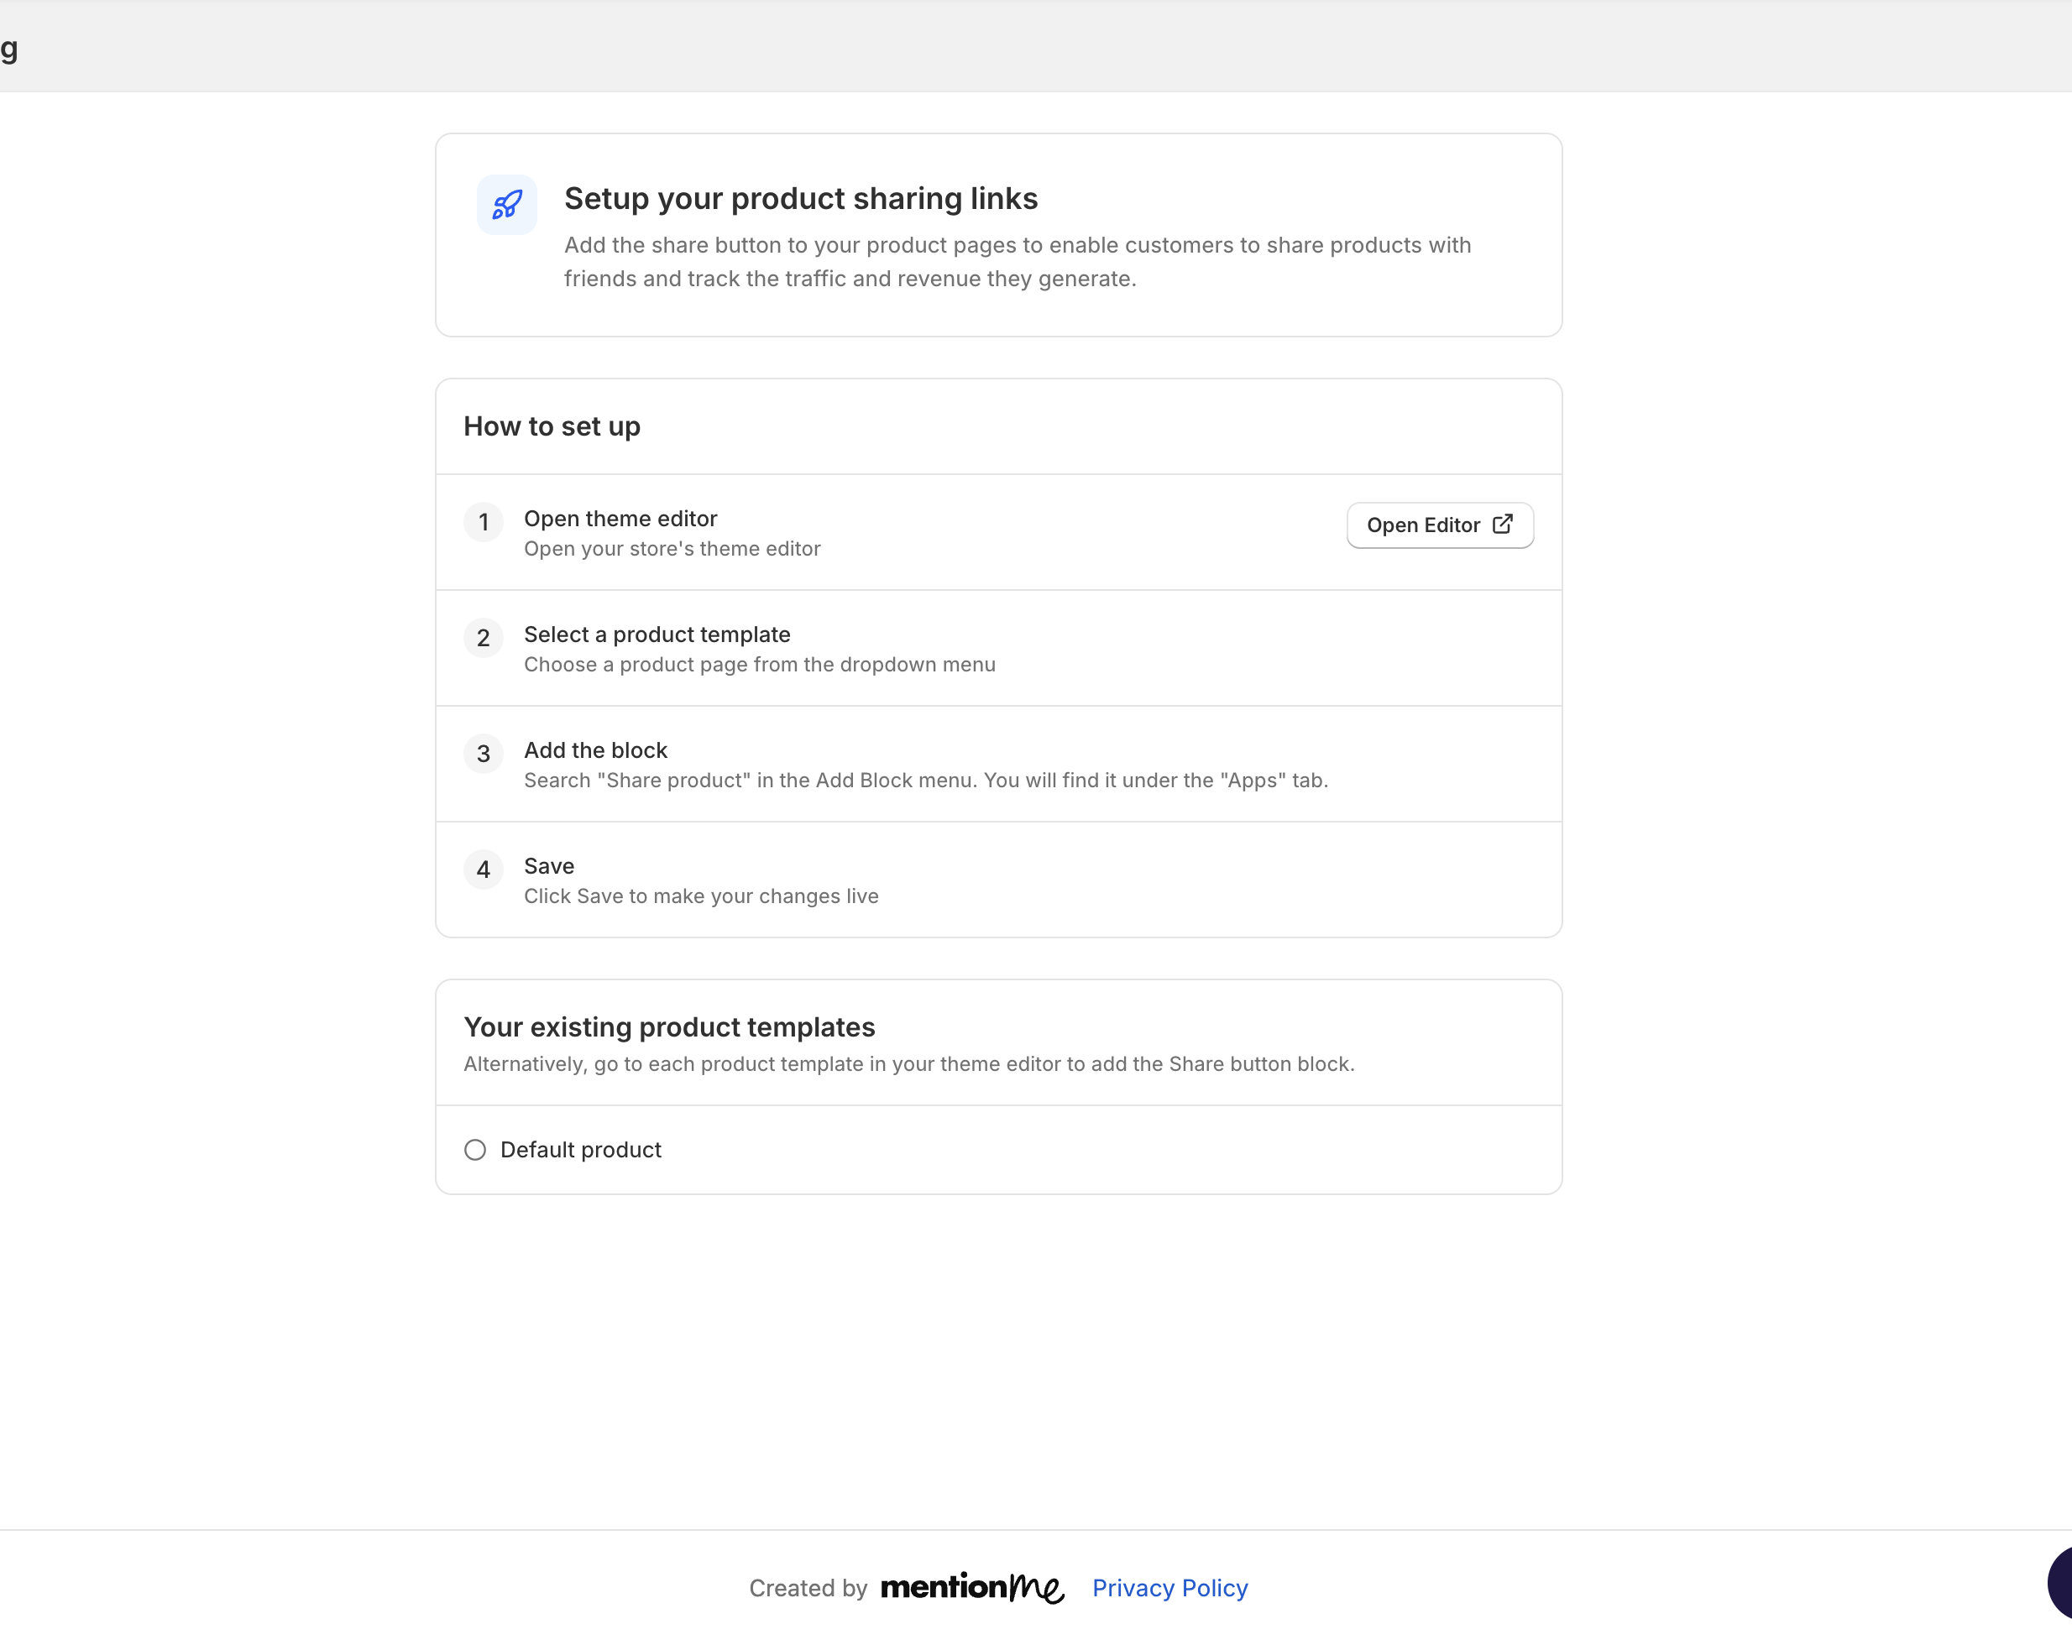
Task: Click the mentionme logo in the footer
Action: tap(972, 1587)
